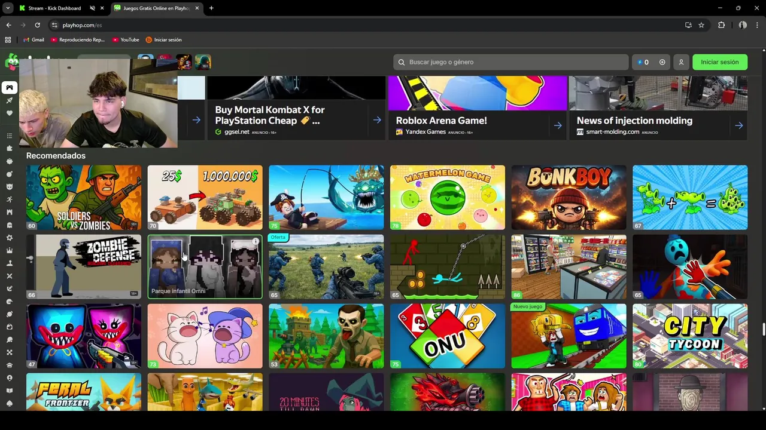Open new browser tab
The image size is (766, 430).
click(211, 8)
